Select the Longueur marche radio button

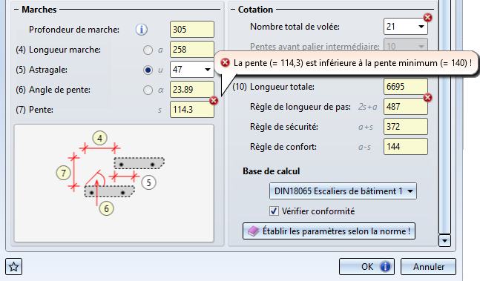point(148,50)
